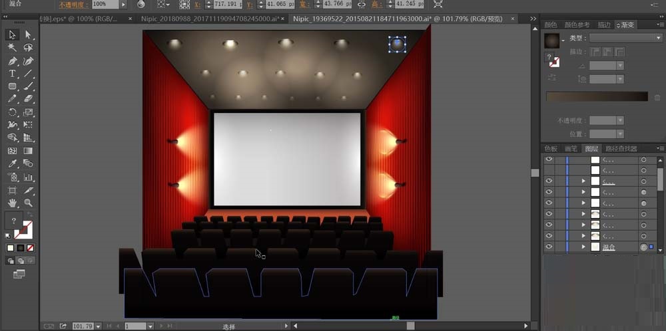
Task: Click the gradient trash delete stop icon
Action: 657,97
